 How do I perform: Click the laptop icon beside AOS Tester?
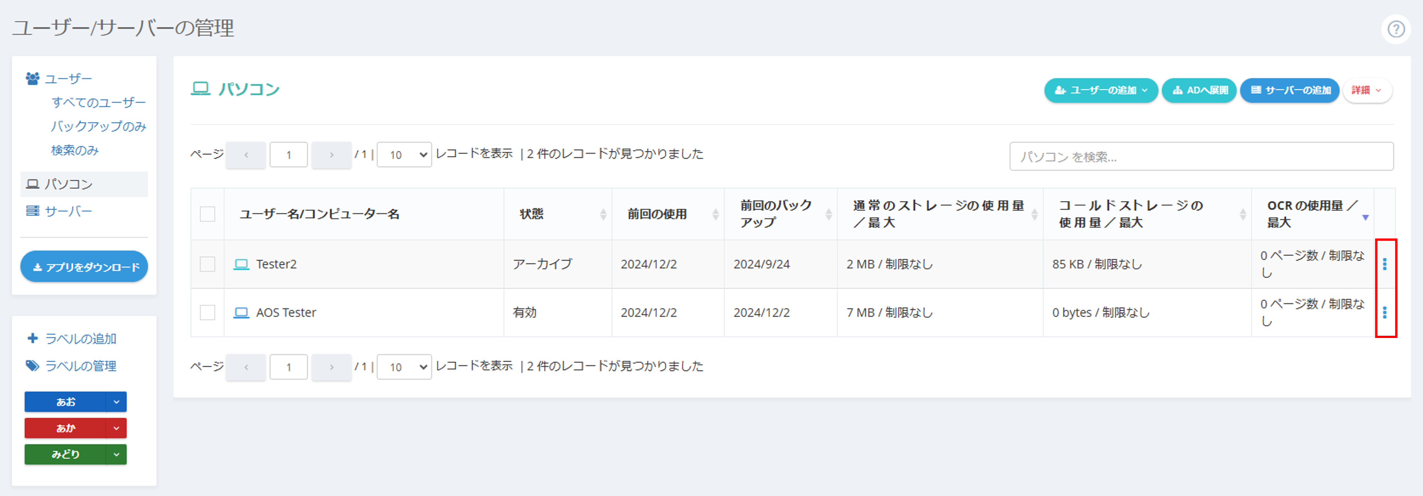241,313
